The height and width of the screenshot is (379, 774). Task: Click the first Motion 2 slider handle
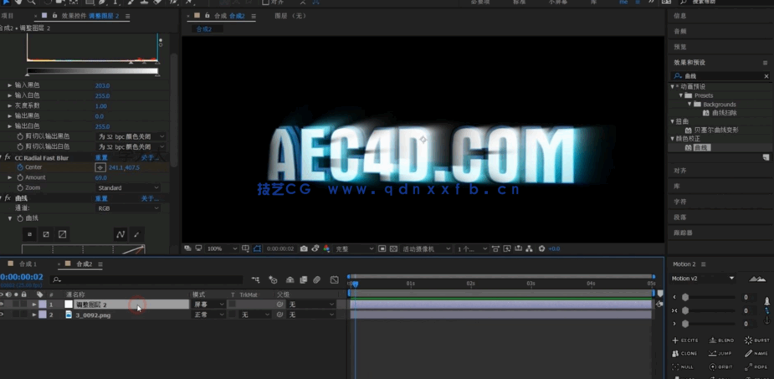pos(685,297)
